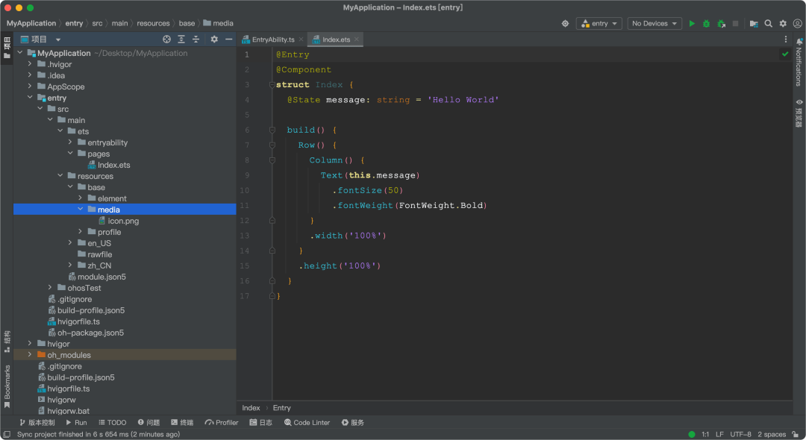Viewport: 806px width, 440px height.
Task: Click the locate opened file crosshair icon
Action: click(166, 40)
